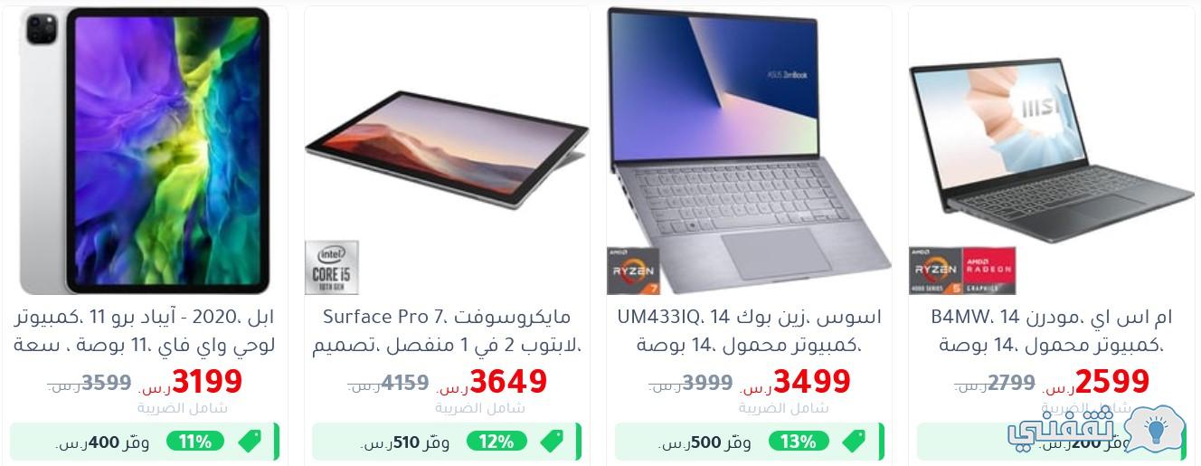Viewport: 1201px width, 466px height.
Task: Click the green tag icon beside 13%
Action: click(x=853, y=442)
